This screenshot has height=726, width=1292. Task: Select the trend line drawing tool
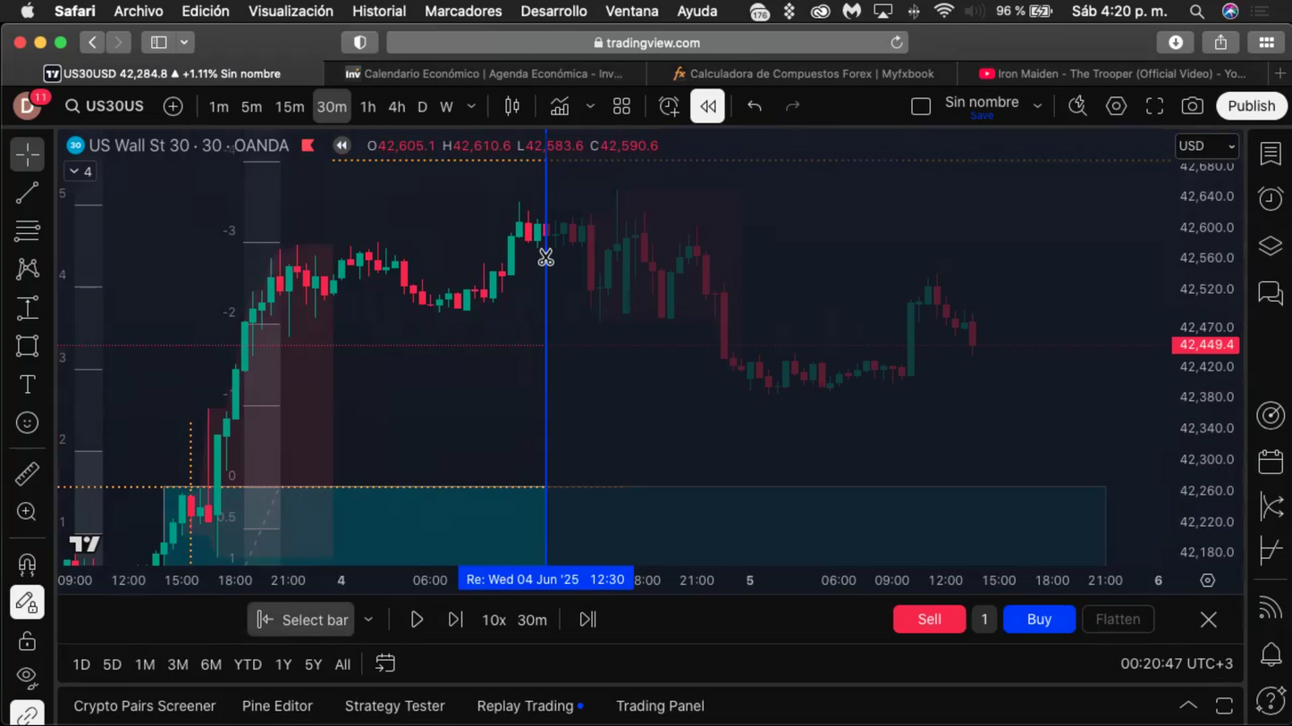pos(27,192)
